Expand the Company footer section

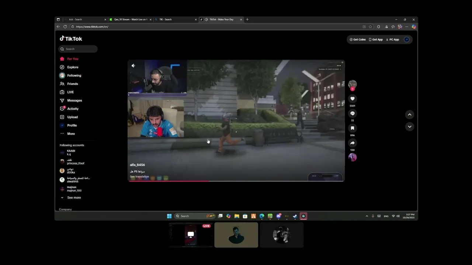pyautogui.click(x=65, y=209)
